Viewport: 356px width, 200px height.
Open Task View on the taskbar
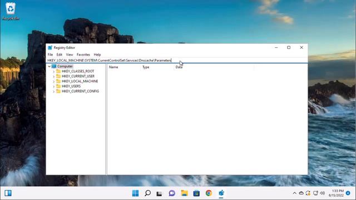click(160, 193)
